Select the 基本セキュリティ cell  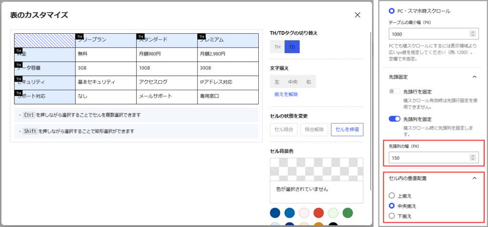106,83
